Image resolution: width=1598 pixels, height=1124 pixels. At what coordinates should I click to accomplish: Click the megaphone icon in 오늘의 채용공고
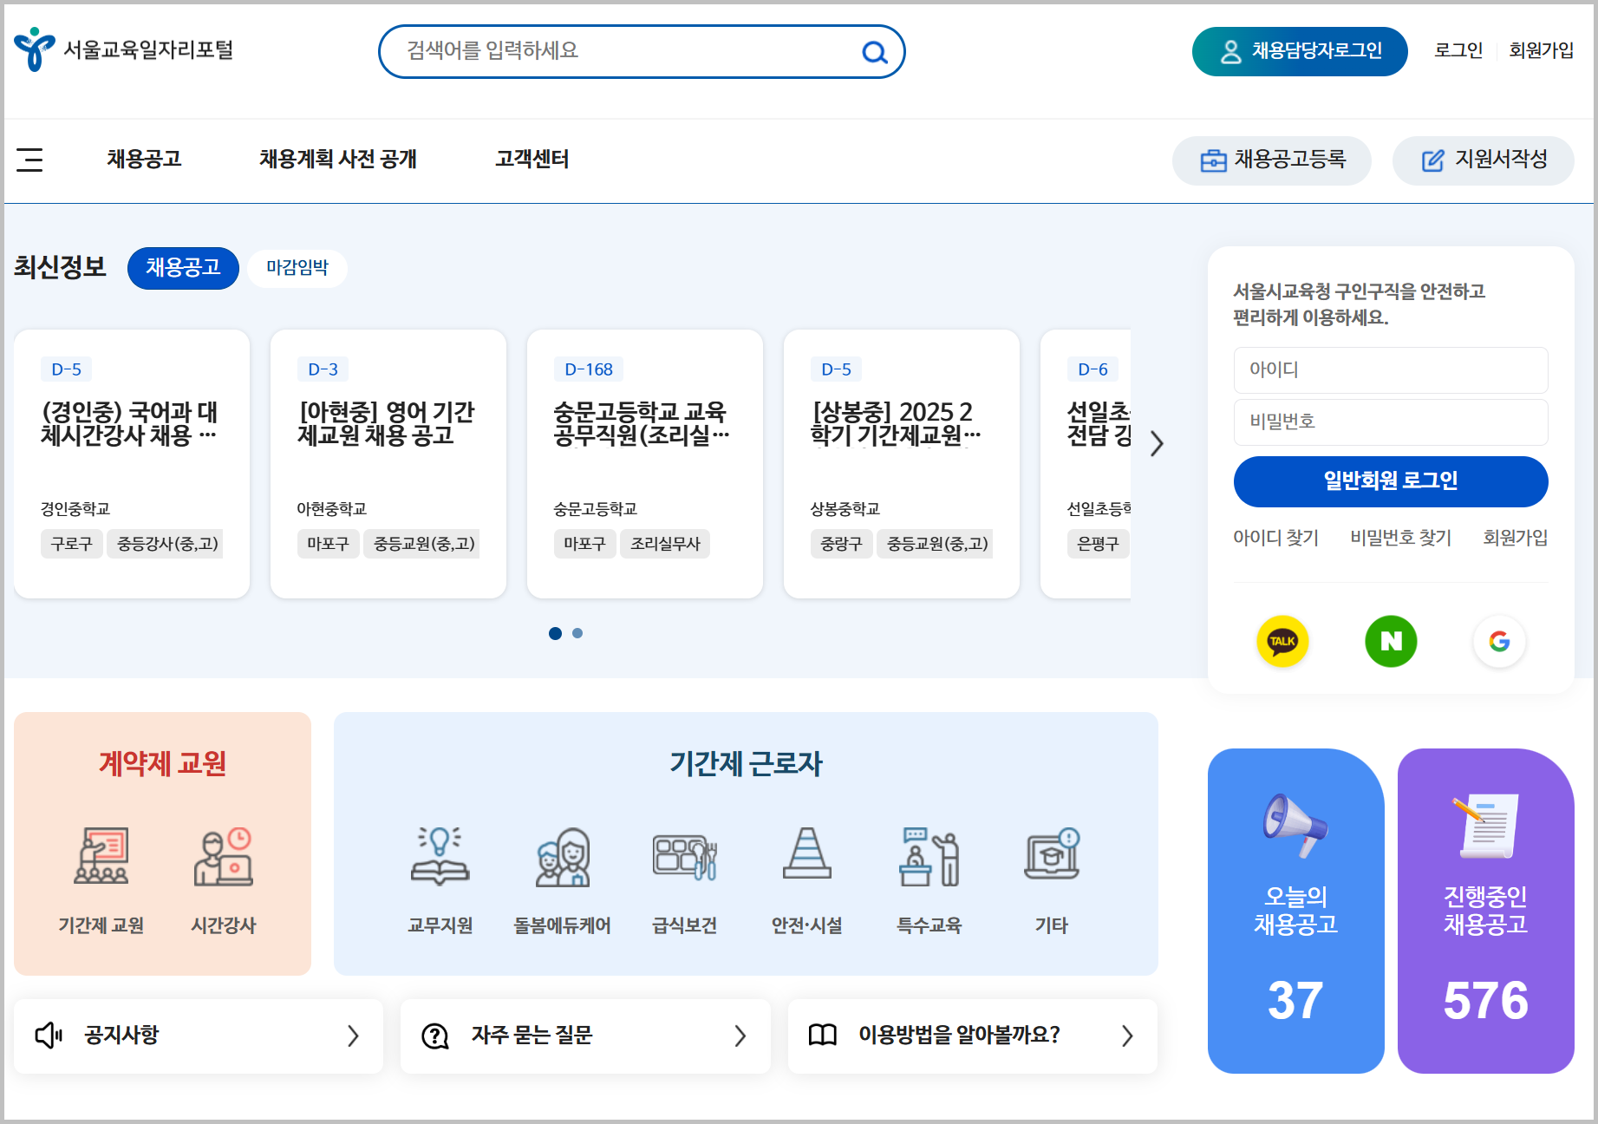(x=1295, y=825)
